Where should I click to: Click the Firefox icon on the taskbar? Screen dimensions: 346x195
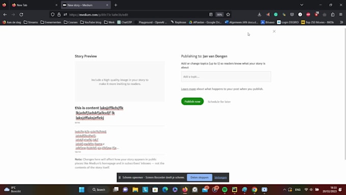tap(185, 190)
